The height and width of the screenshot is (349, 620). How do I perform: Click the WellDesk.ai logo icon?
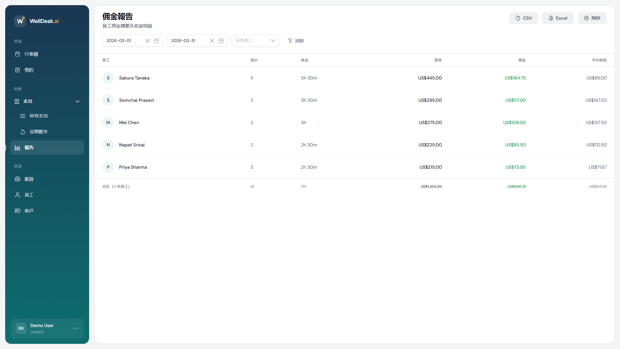click(x=20, y=21)
